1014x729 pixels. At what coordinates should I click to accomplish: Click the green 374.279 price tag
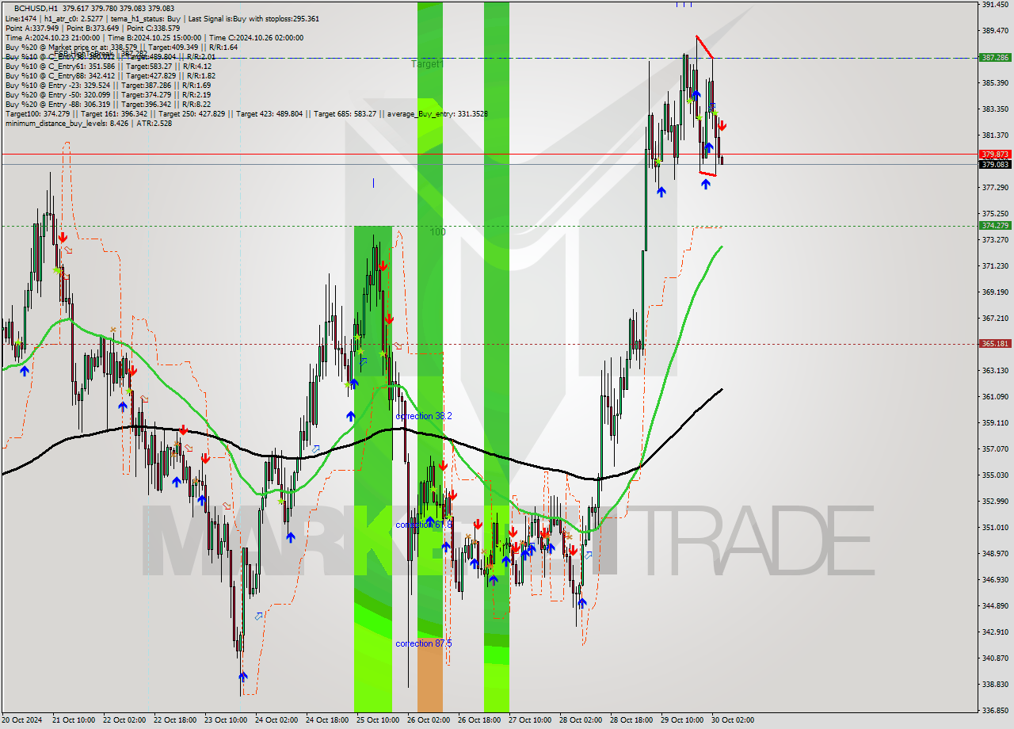point(995,225)
